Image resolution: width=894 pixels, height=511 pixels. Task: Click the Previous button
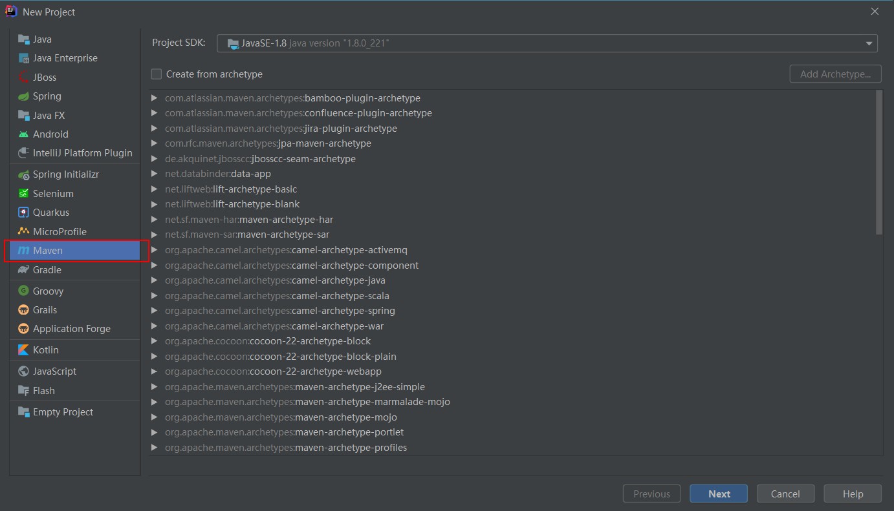tap(651, 494)
